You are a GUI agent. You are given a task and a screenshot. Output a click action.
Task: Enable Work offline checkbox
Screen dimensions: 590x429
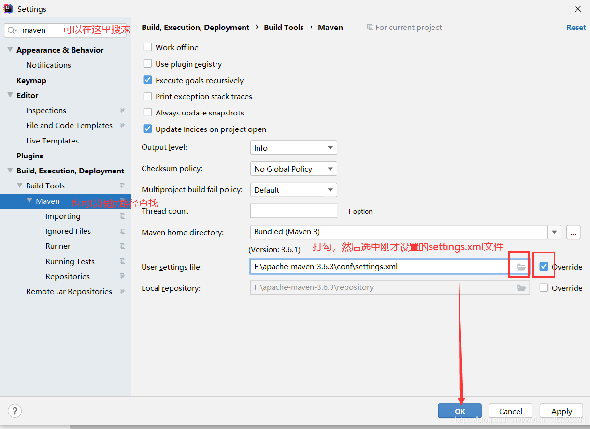point(148,47)
